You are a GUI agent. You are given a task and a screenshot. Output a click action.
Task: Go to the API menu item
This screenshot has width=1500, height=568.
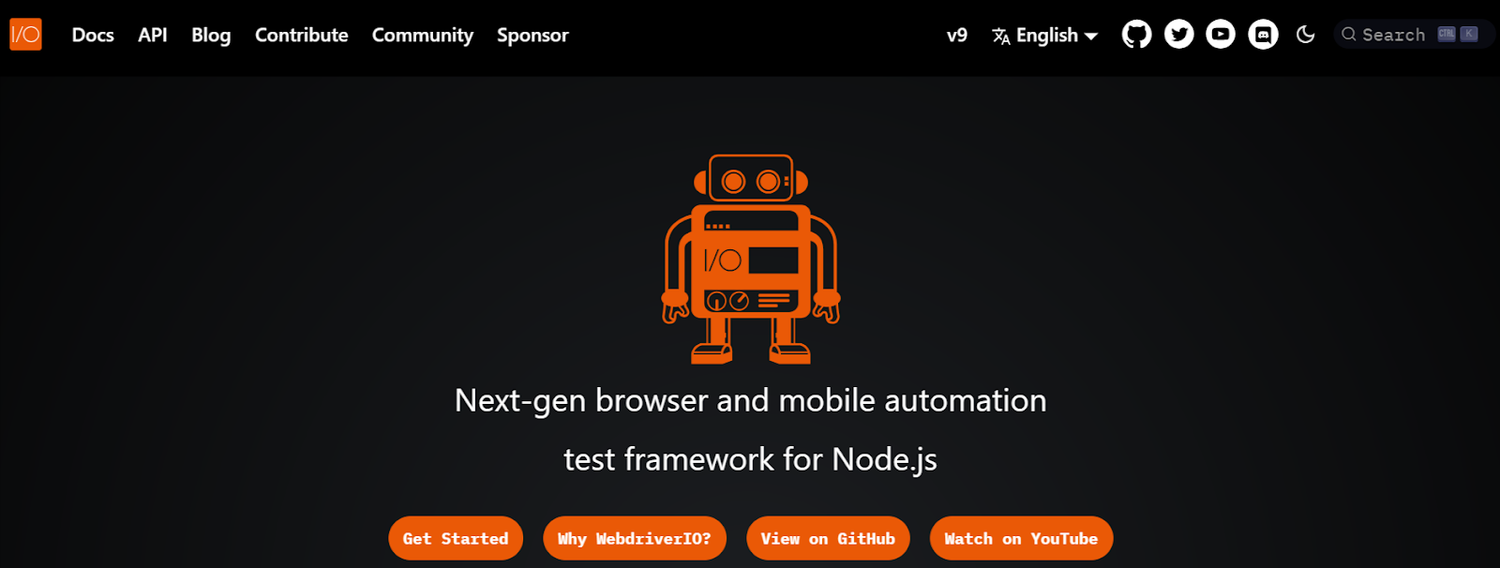[x=153, y=35]
